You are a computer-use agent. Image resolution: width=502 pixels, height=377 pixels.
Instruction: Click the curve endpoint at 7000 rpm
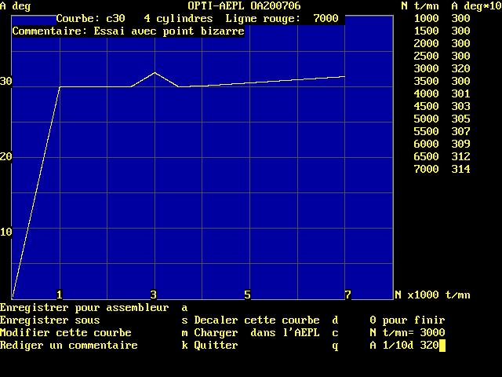344,76
